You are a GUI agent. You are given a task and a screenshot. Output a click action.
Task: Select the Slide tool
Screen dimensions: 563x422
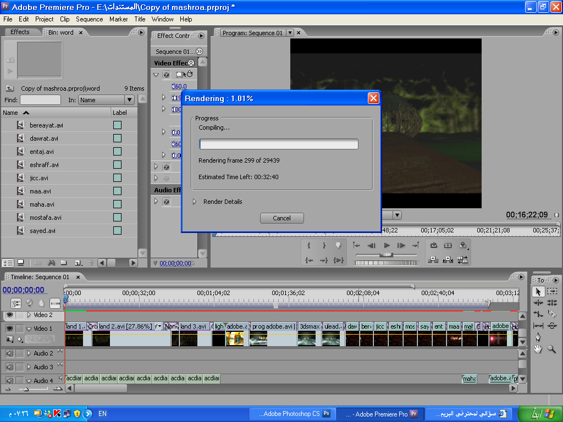[552, 326]
